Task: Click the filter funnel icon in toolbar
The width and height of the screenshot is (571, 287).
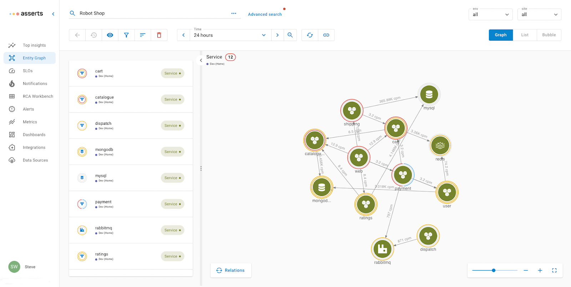Action: tap(126, 35)
